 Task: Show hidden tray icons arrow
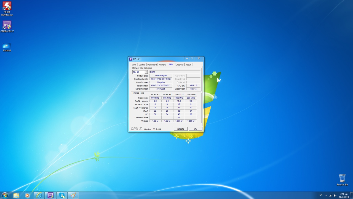coord(326,195)
